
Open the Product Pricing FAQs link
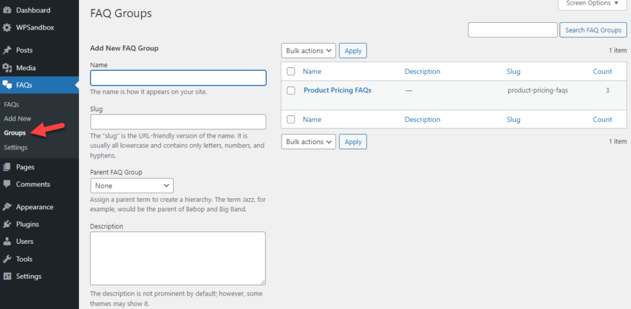[x=337, y=90]
